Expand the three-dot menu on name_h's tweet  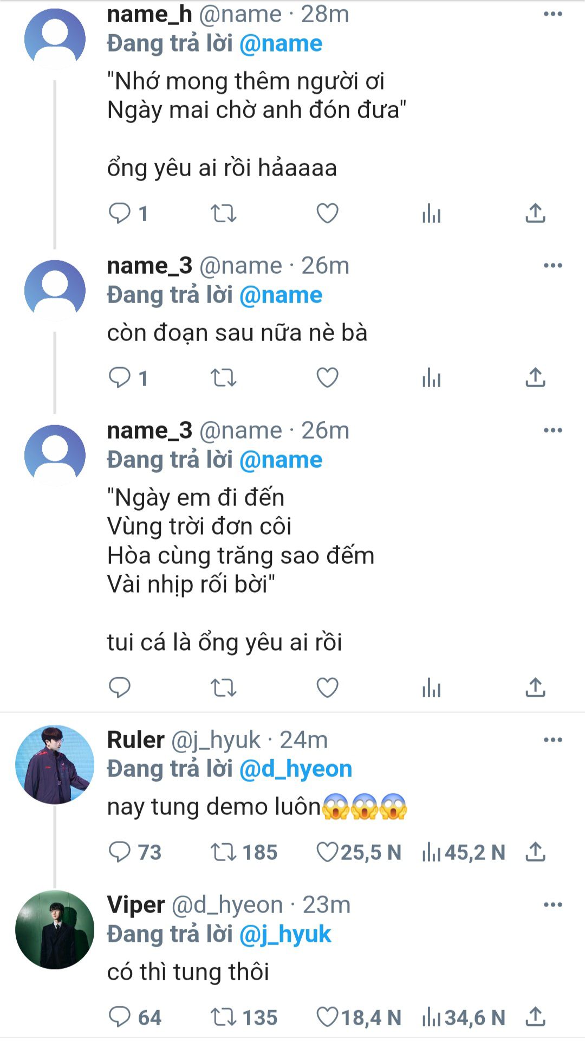[x=552, y=14]
